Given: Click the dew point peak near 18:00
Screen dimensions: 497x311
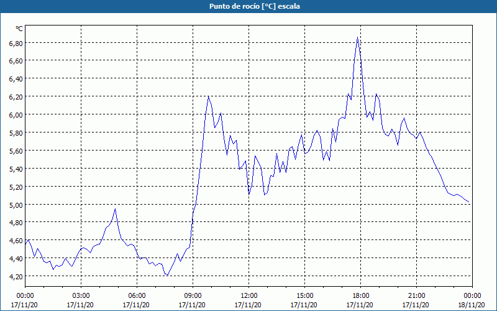Looking at the screenshot, I should [358, 37].
